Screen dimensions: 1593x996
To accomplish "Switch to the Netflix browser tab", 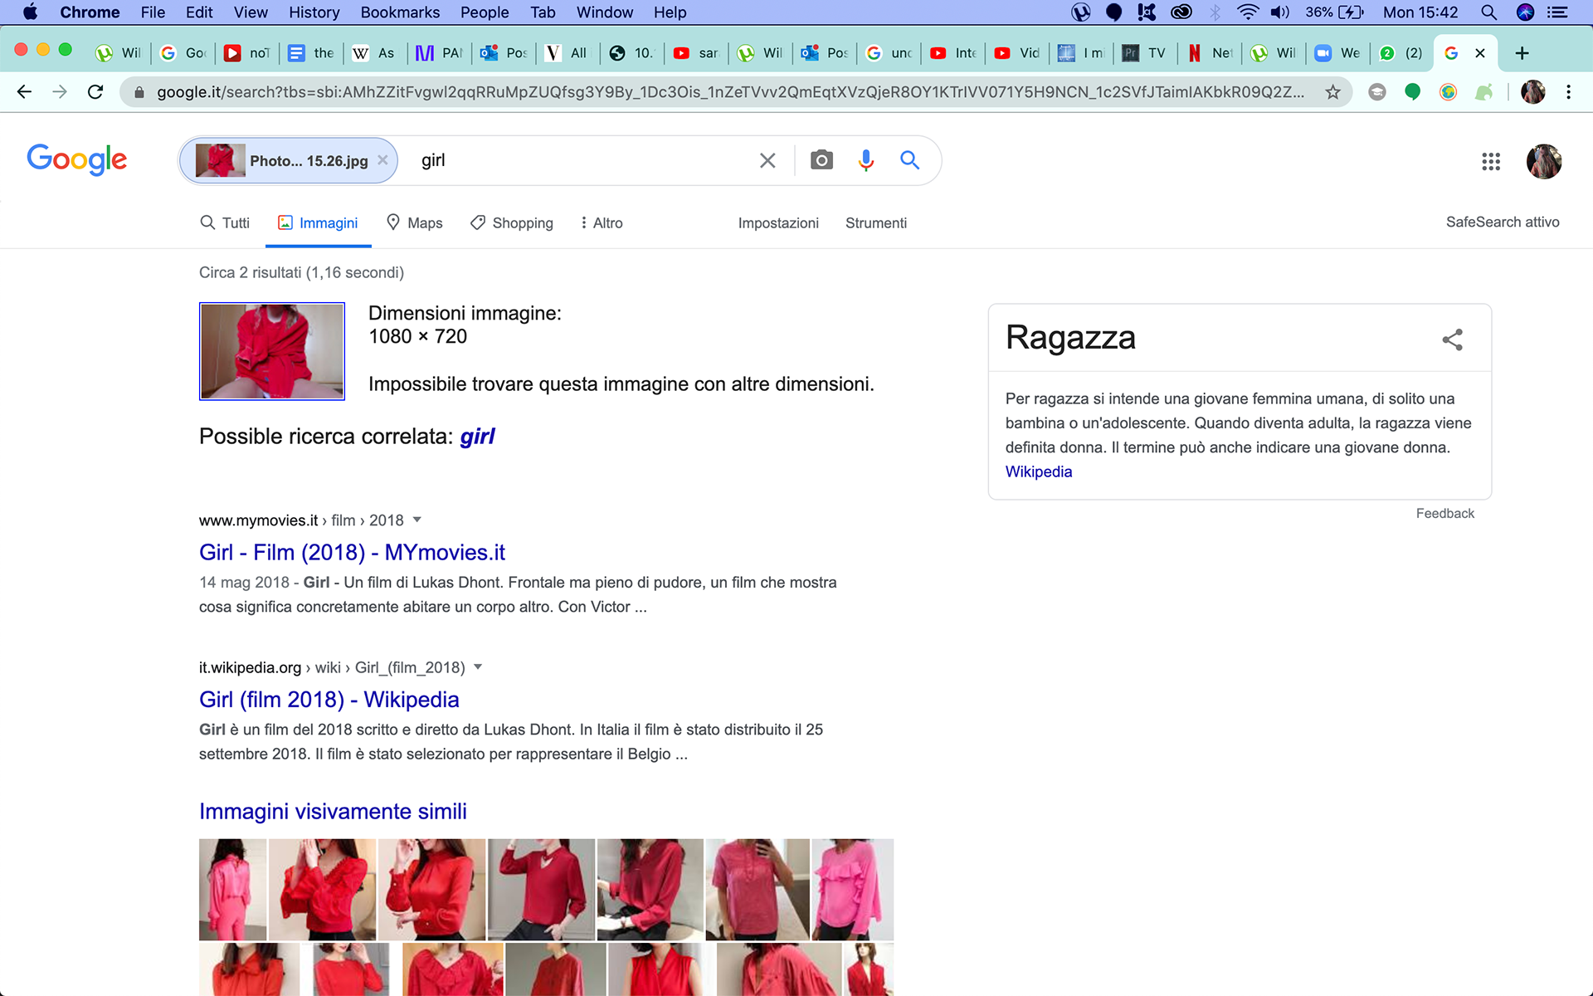I will (x=1211, y=53).
